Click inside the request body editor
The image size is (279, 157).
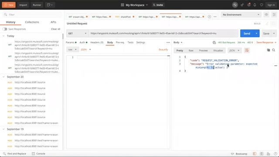click(118, 102)
